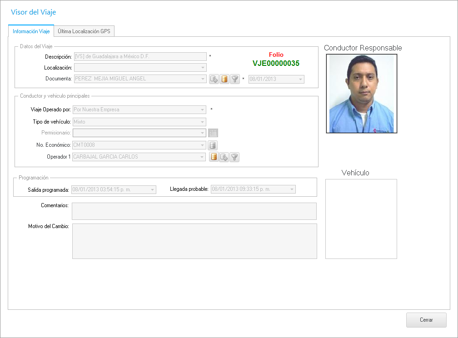Open the Salida programada date picker

coord(152,189)
